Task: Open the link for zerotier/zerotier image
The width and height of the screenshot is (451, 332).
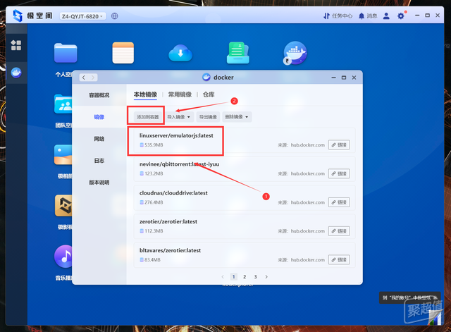Action: pyautogui.click(x=339, y=231)
